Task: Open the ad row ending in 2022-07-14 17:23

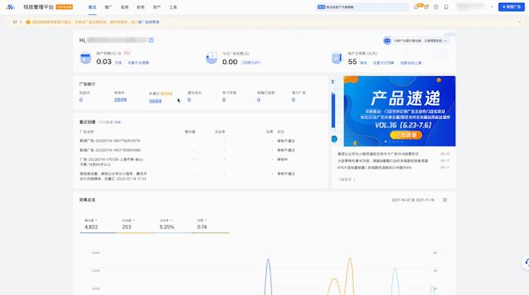Action: [x=200, y=176]
